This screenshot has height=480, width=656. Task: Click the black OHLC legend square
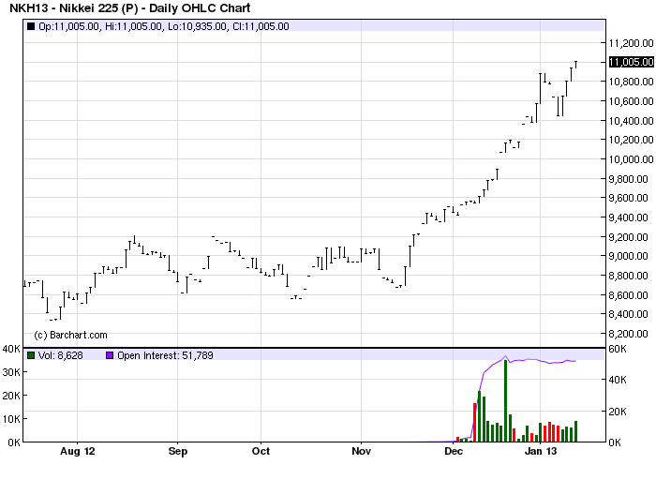31,26
